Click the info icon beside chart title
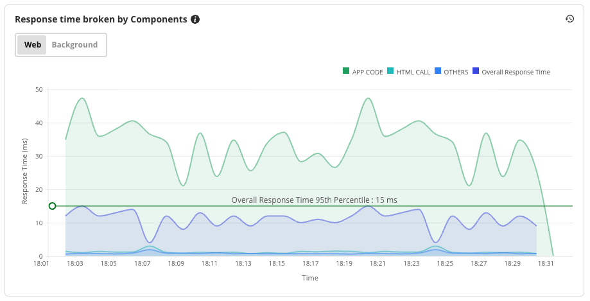Viewport: 590px width, 301px height. (195, 19)
